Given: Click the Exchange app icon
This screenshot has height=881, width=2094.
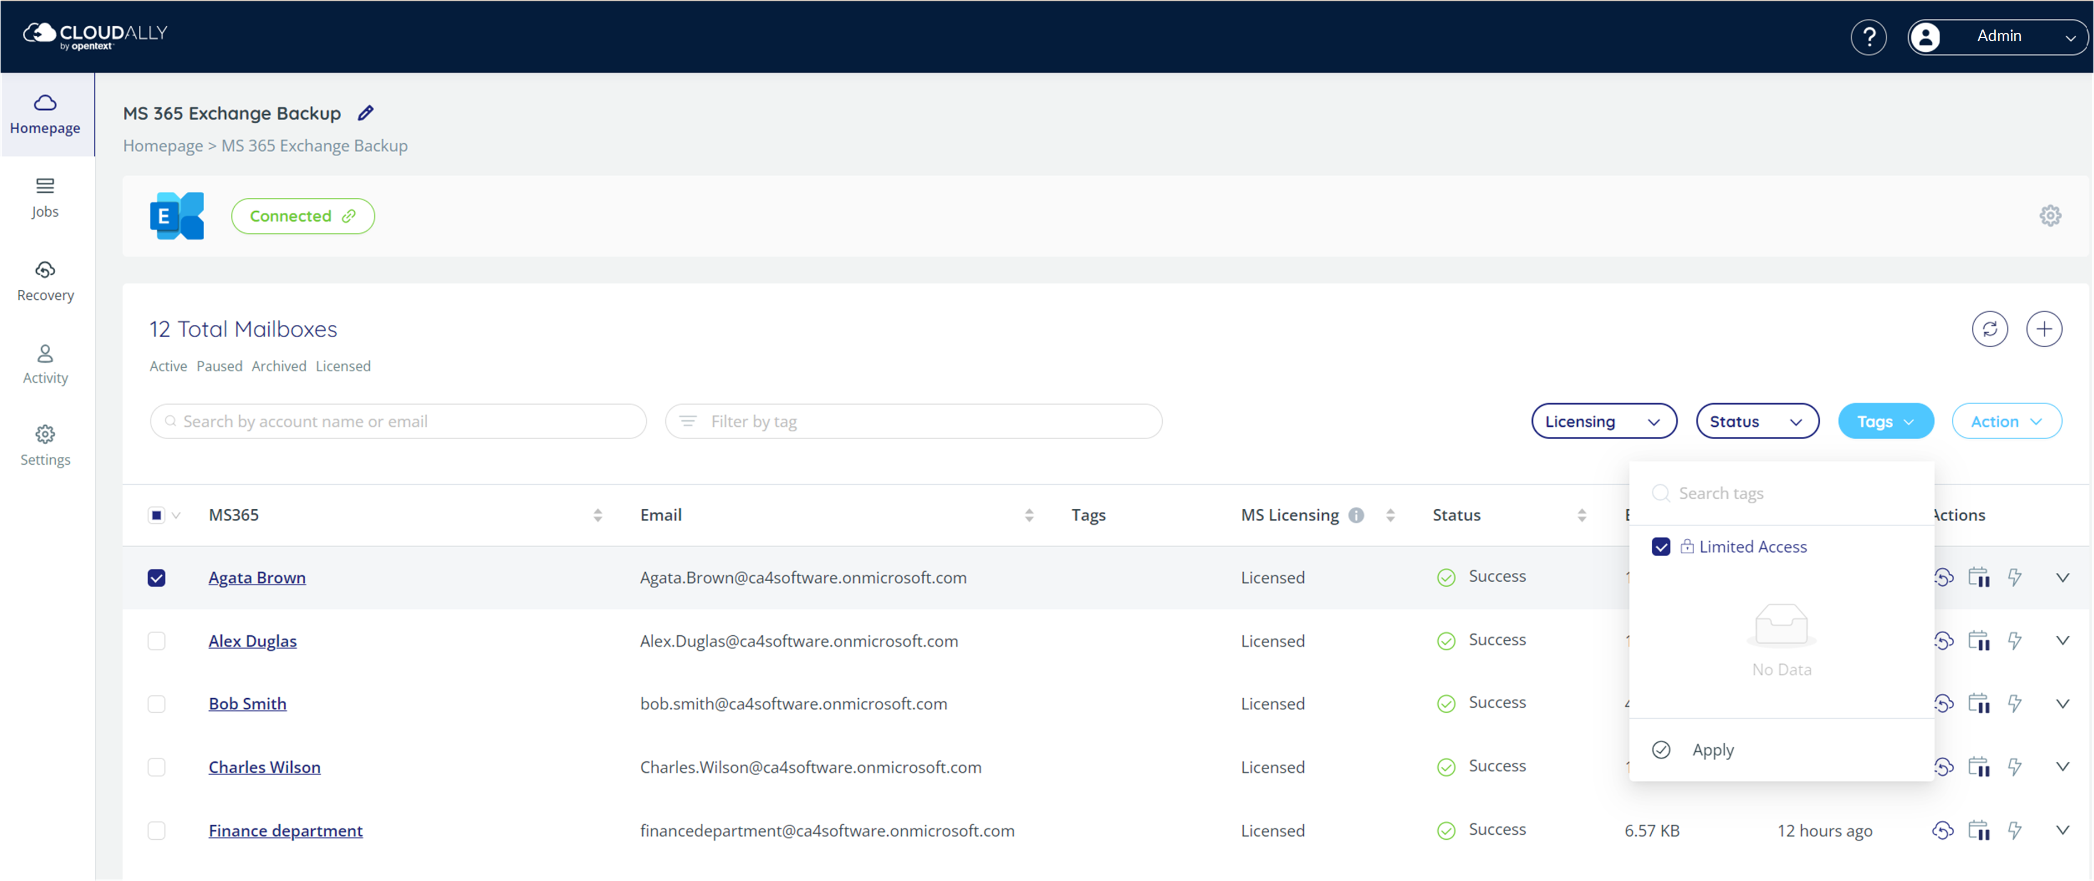Looking at the screenshot, I should point(177,216).
